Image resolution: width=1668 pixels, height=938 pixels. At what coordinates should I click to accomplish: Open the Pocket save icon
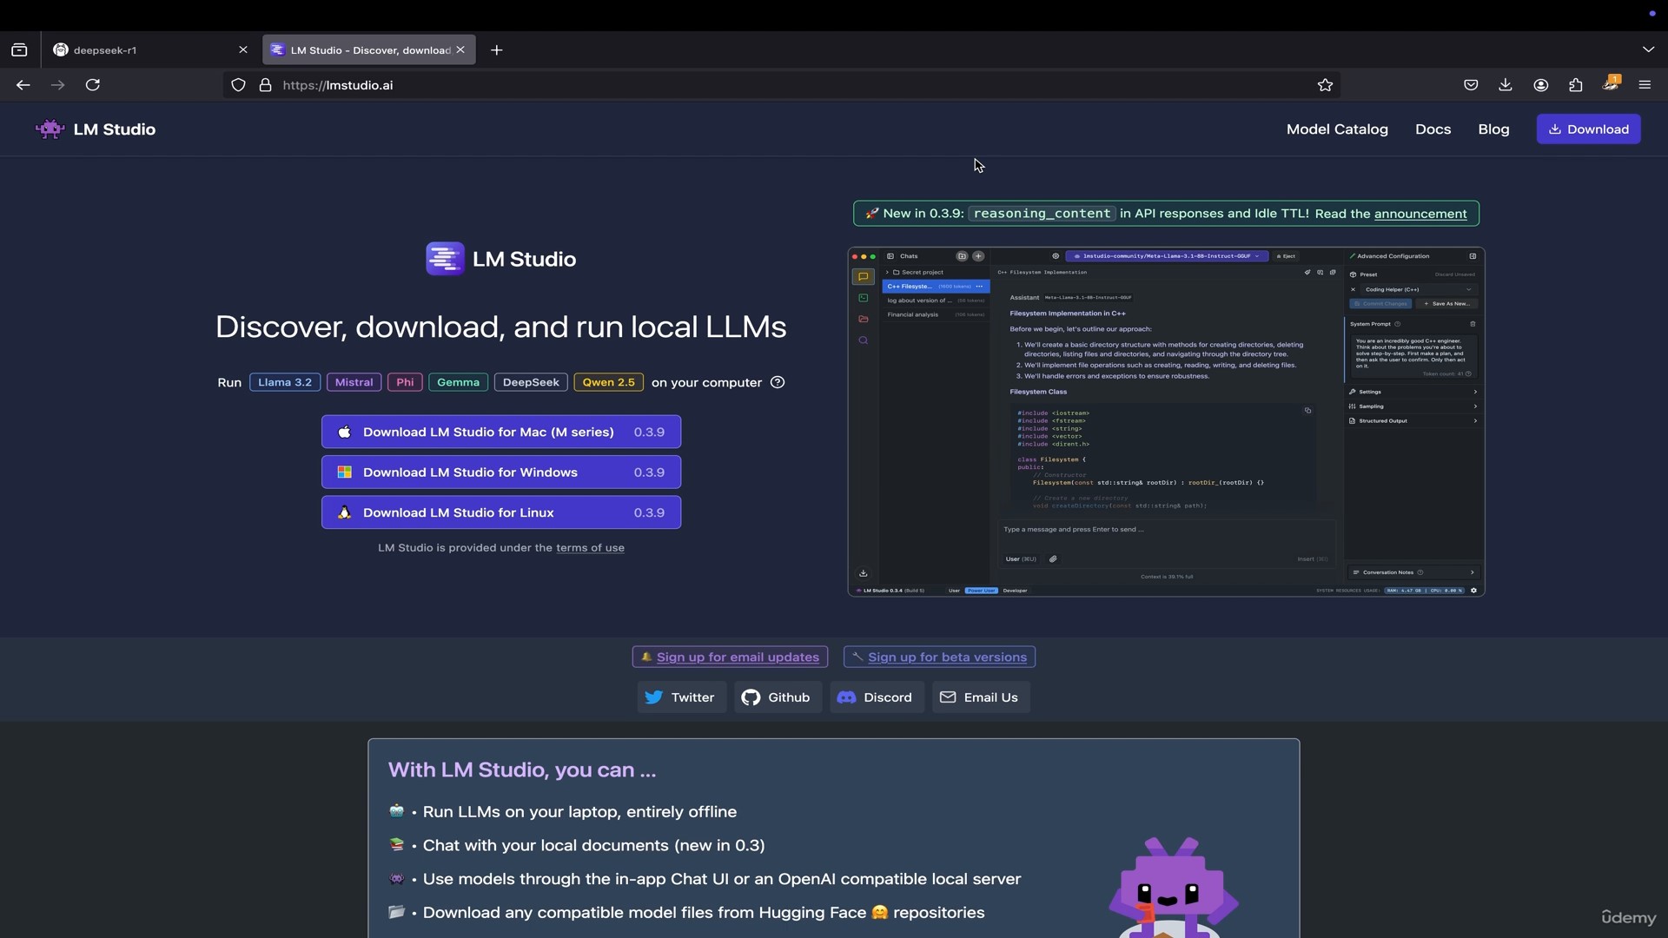pyautogui.click(x=1471, y=85)
